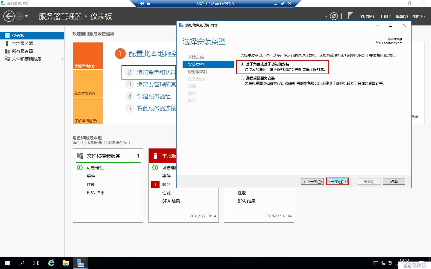Open the navigation history dropdown arrow
431x269 pixels.
click(26, 16)
